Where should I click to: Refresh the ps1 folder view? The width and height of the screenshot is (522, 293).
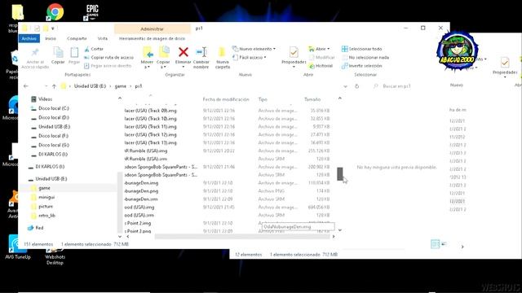pyautogui.click(x=357, y=86)
